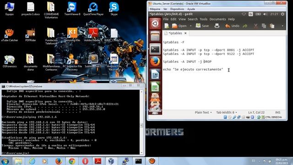Open gedit Help menu
The width and height of the screenshot is (293, 165).
tap(231, 19)
